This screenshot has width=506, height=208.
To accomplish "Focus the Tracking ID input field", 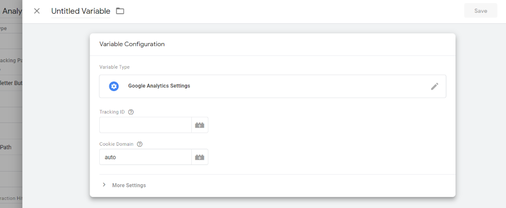I will [x=145, y=125].
